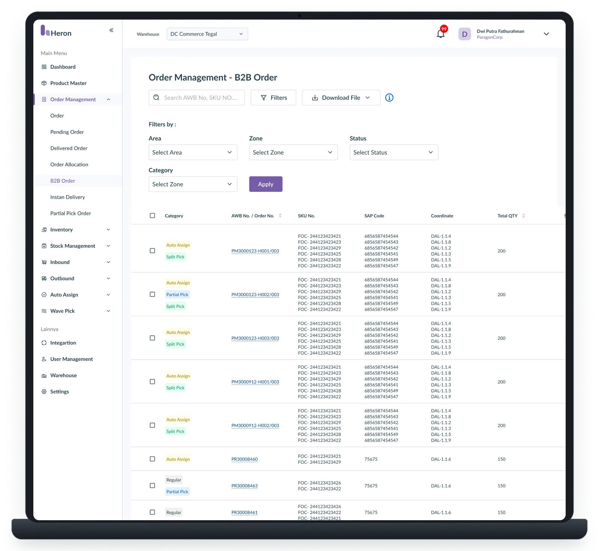The width and height of the screenshot is (599, 551).
Task: Click the Settings gear icon
Action: pyautogui.click(x=44, y=392)
